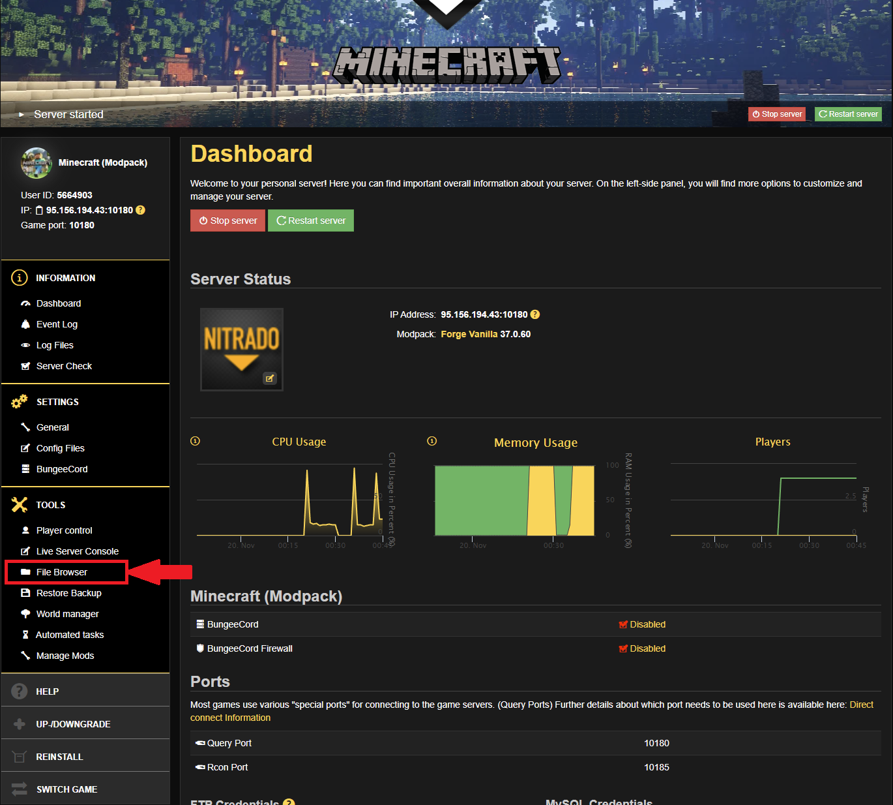This screenshot has height=805, width=893.
Task: Toggle BungeeCord Disabled status
Action: 642,624
